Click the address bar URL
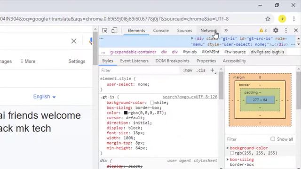 114,19
